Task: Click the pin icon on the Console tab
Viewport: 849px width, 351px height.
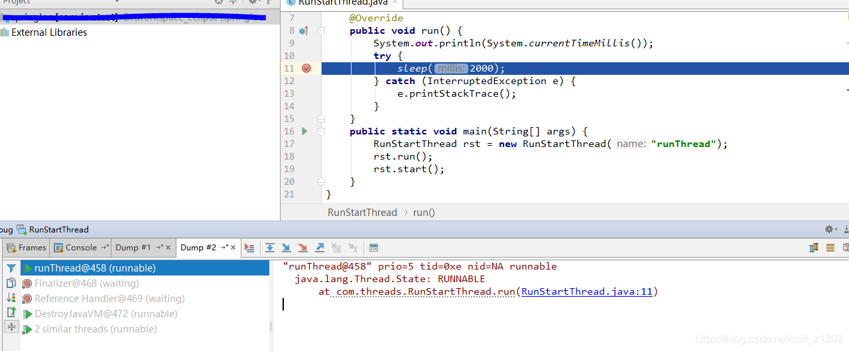Action: coord(104,247)
